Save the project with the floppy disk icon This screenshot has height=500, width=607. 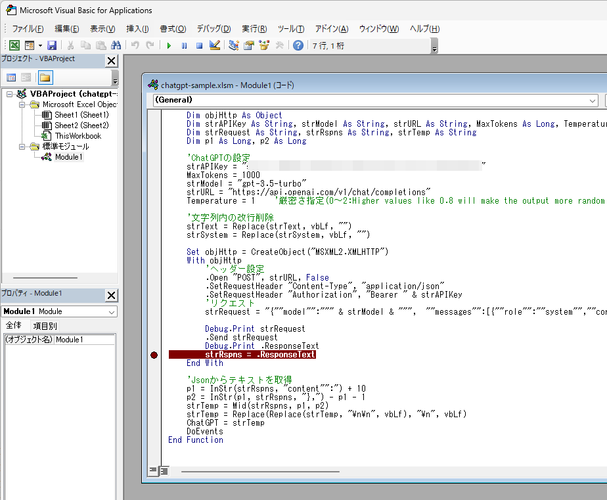click(x=51, y=45)
